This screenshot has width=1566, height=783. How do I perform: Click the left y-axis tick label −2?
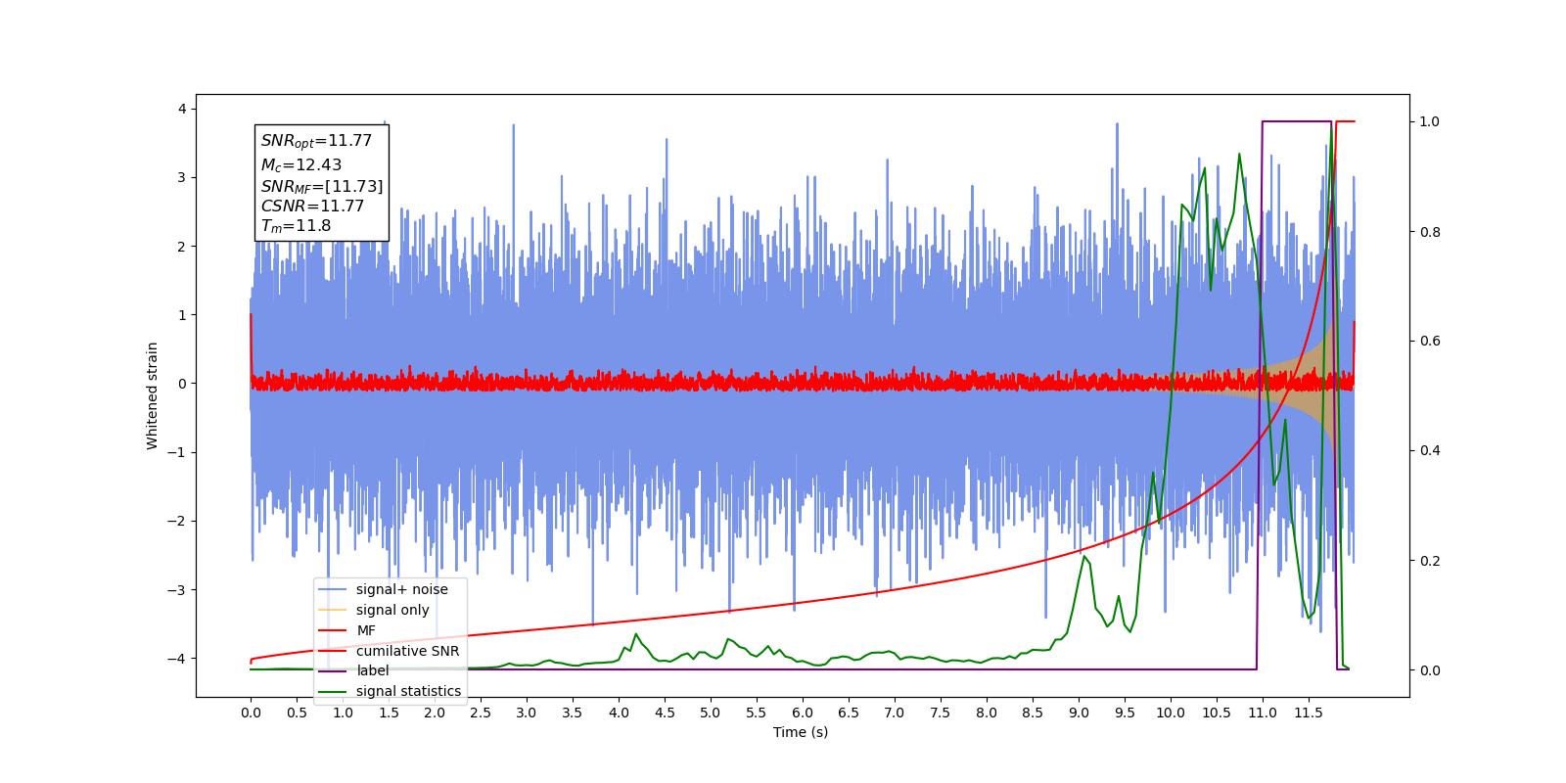pyautogui.click(x=176, y=521)
